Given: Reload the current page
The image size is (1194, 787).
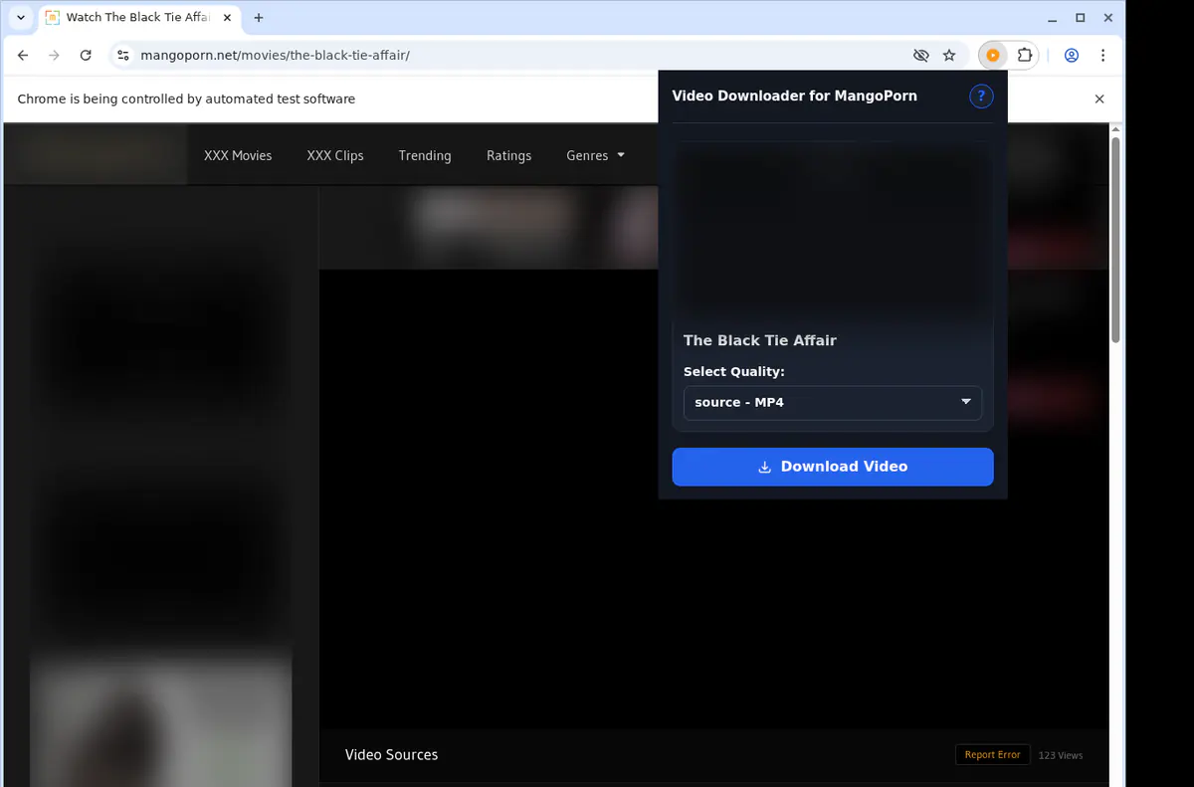Looking at the screenshot, I should point(86,56).
